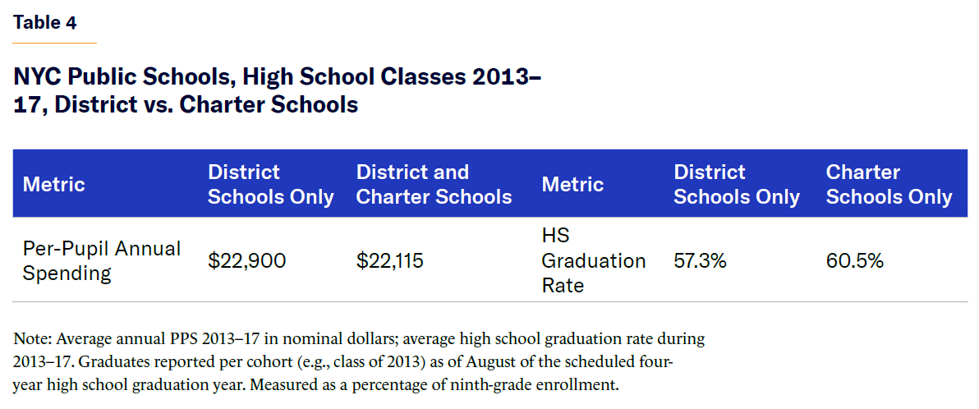979x409 pixels.
Task: Click the word "Note:" in the footnote
Action: pyautogui.click(x=31, y=338)
